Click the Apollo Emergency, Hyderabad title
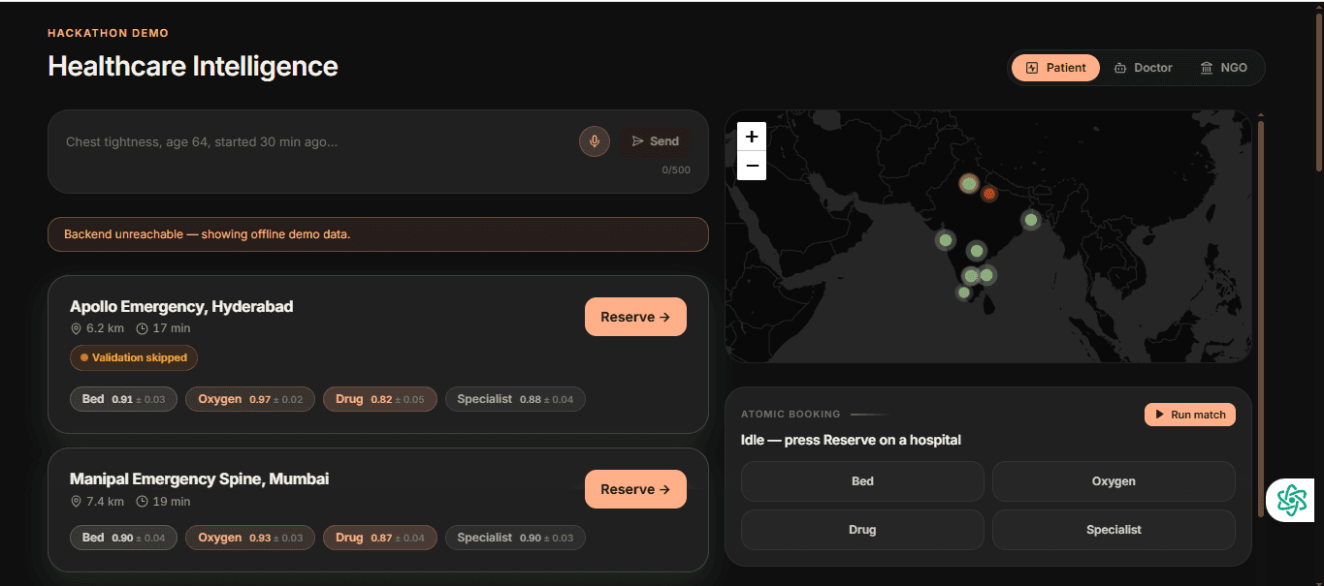1324x586 pixels. (181, 306)
